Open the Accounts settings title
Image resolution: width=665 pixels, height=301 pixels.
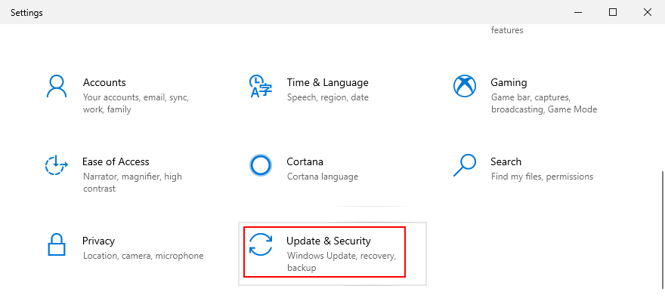tap(104, 82)
